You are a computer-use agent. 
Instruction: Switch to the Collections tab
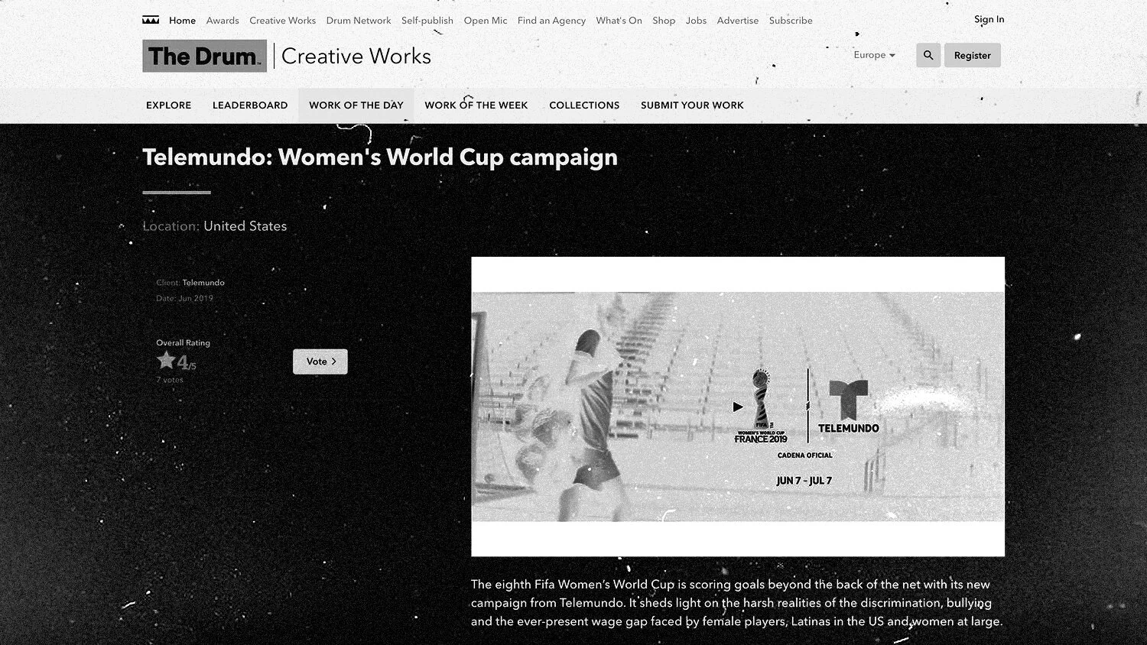[x=584, y=105]
